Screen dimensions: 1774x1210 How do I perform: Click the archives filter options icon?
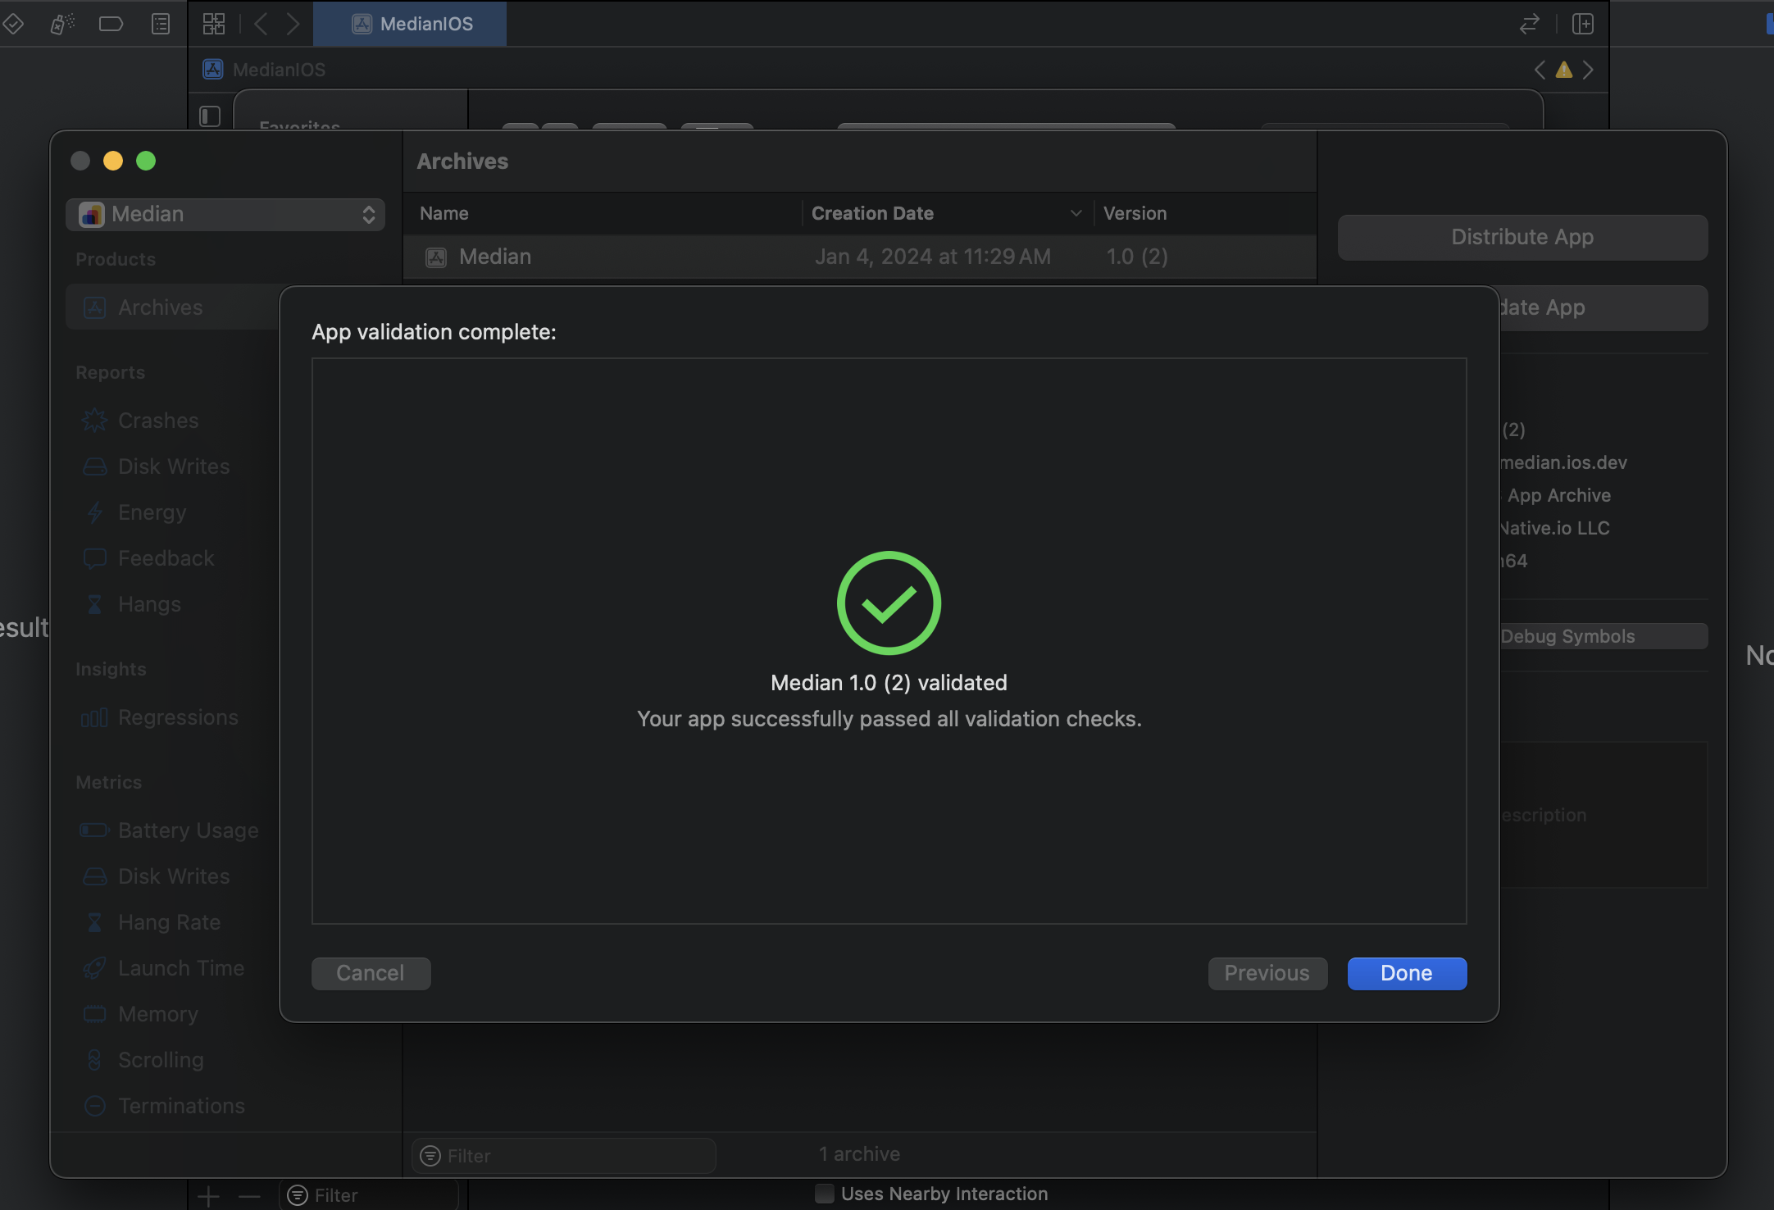click(x=430, y=1155)
